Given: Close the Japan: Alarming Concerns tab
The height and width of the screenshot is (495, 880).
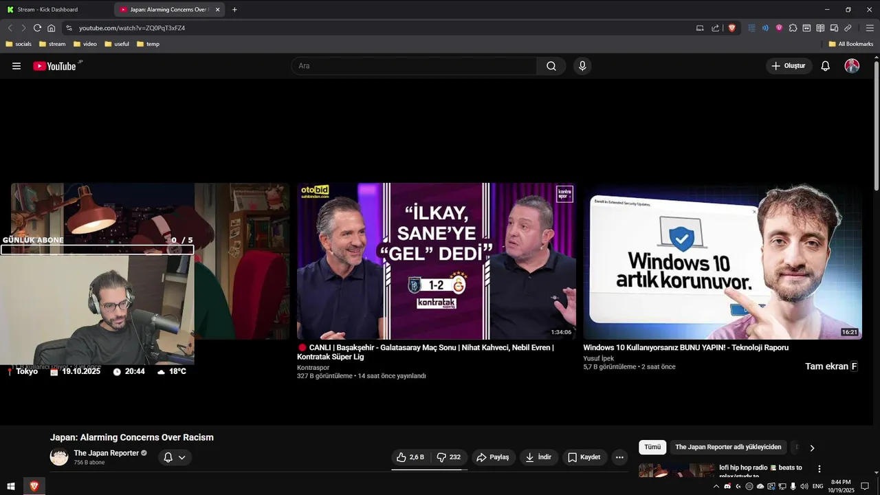Looking at the screenshot, I should (x=218, y=10).
